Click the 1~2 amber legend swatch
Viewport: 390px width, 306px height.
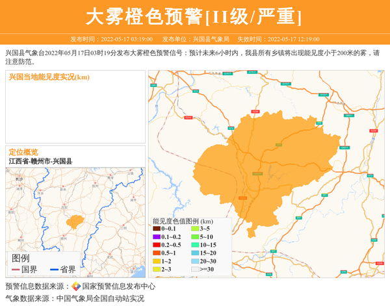(x=157, y=261)
